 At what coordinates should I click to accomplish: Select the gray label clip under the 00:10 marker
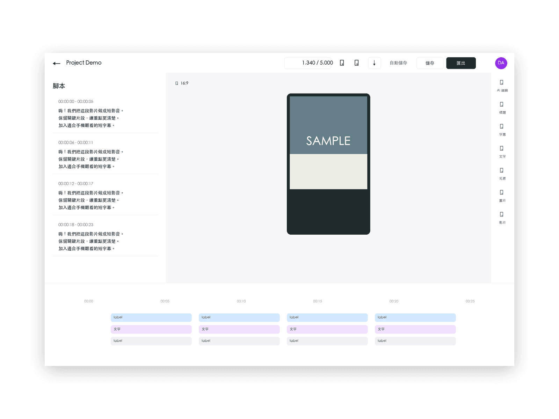coord(239,341)
